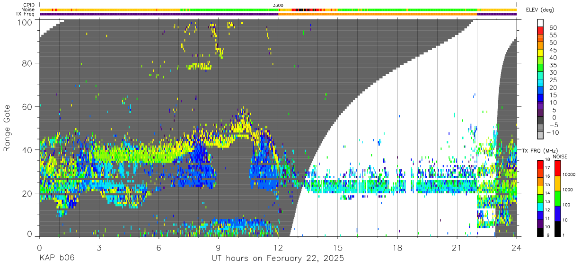Click the Range Gate axis title

pyautogui.click(x=7, y=128)
